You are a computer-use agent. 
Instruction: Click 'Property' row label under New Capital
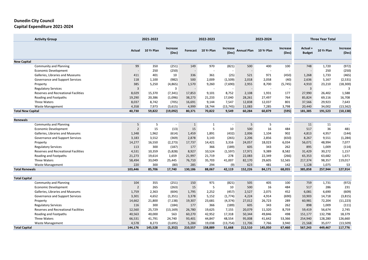pyautogui.click(x=41, y=84)
